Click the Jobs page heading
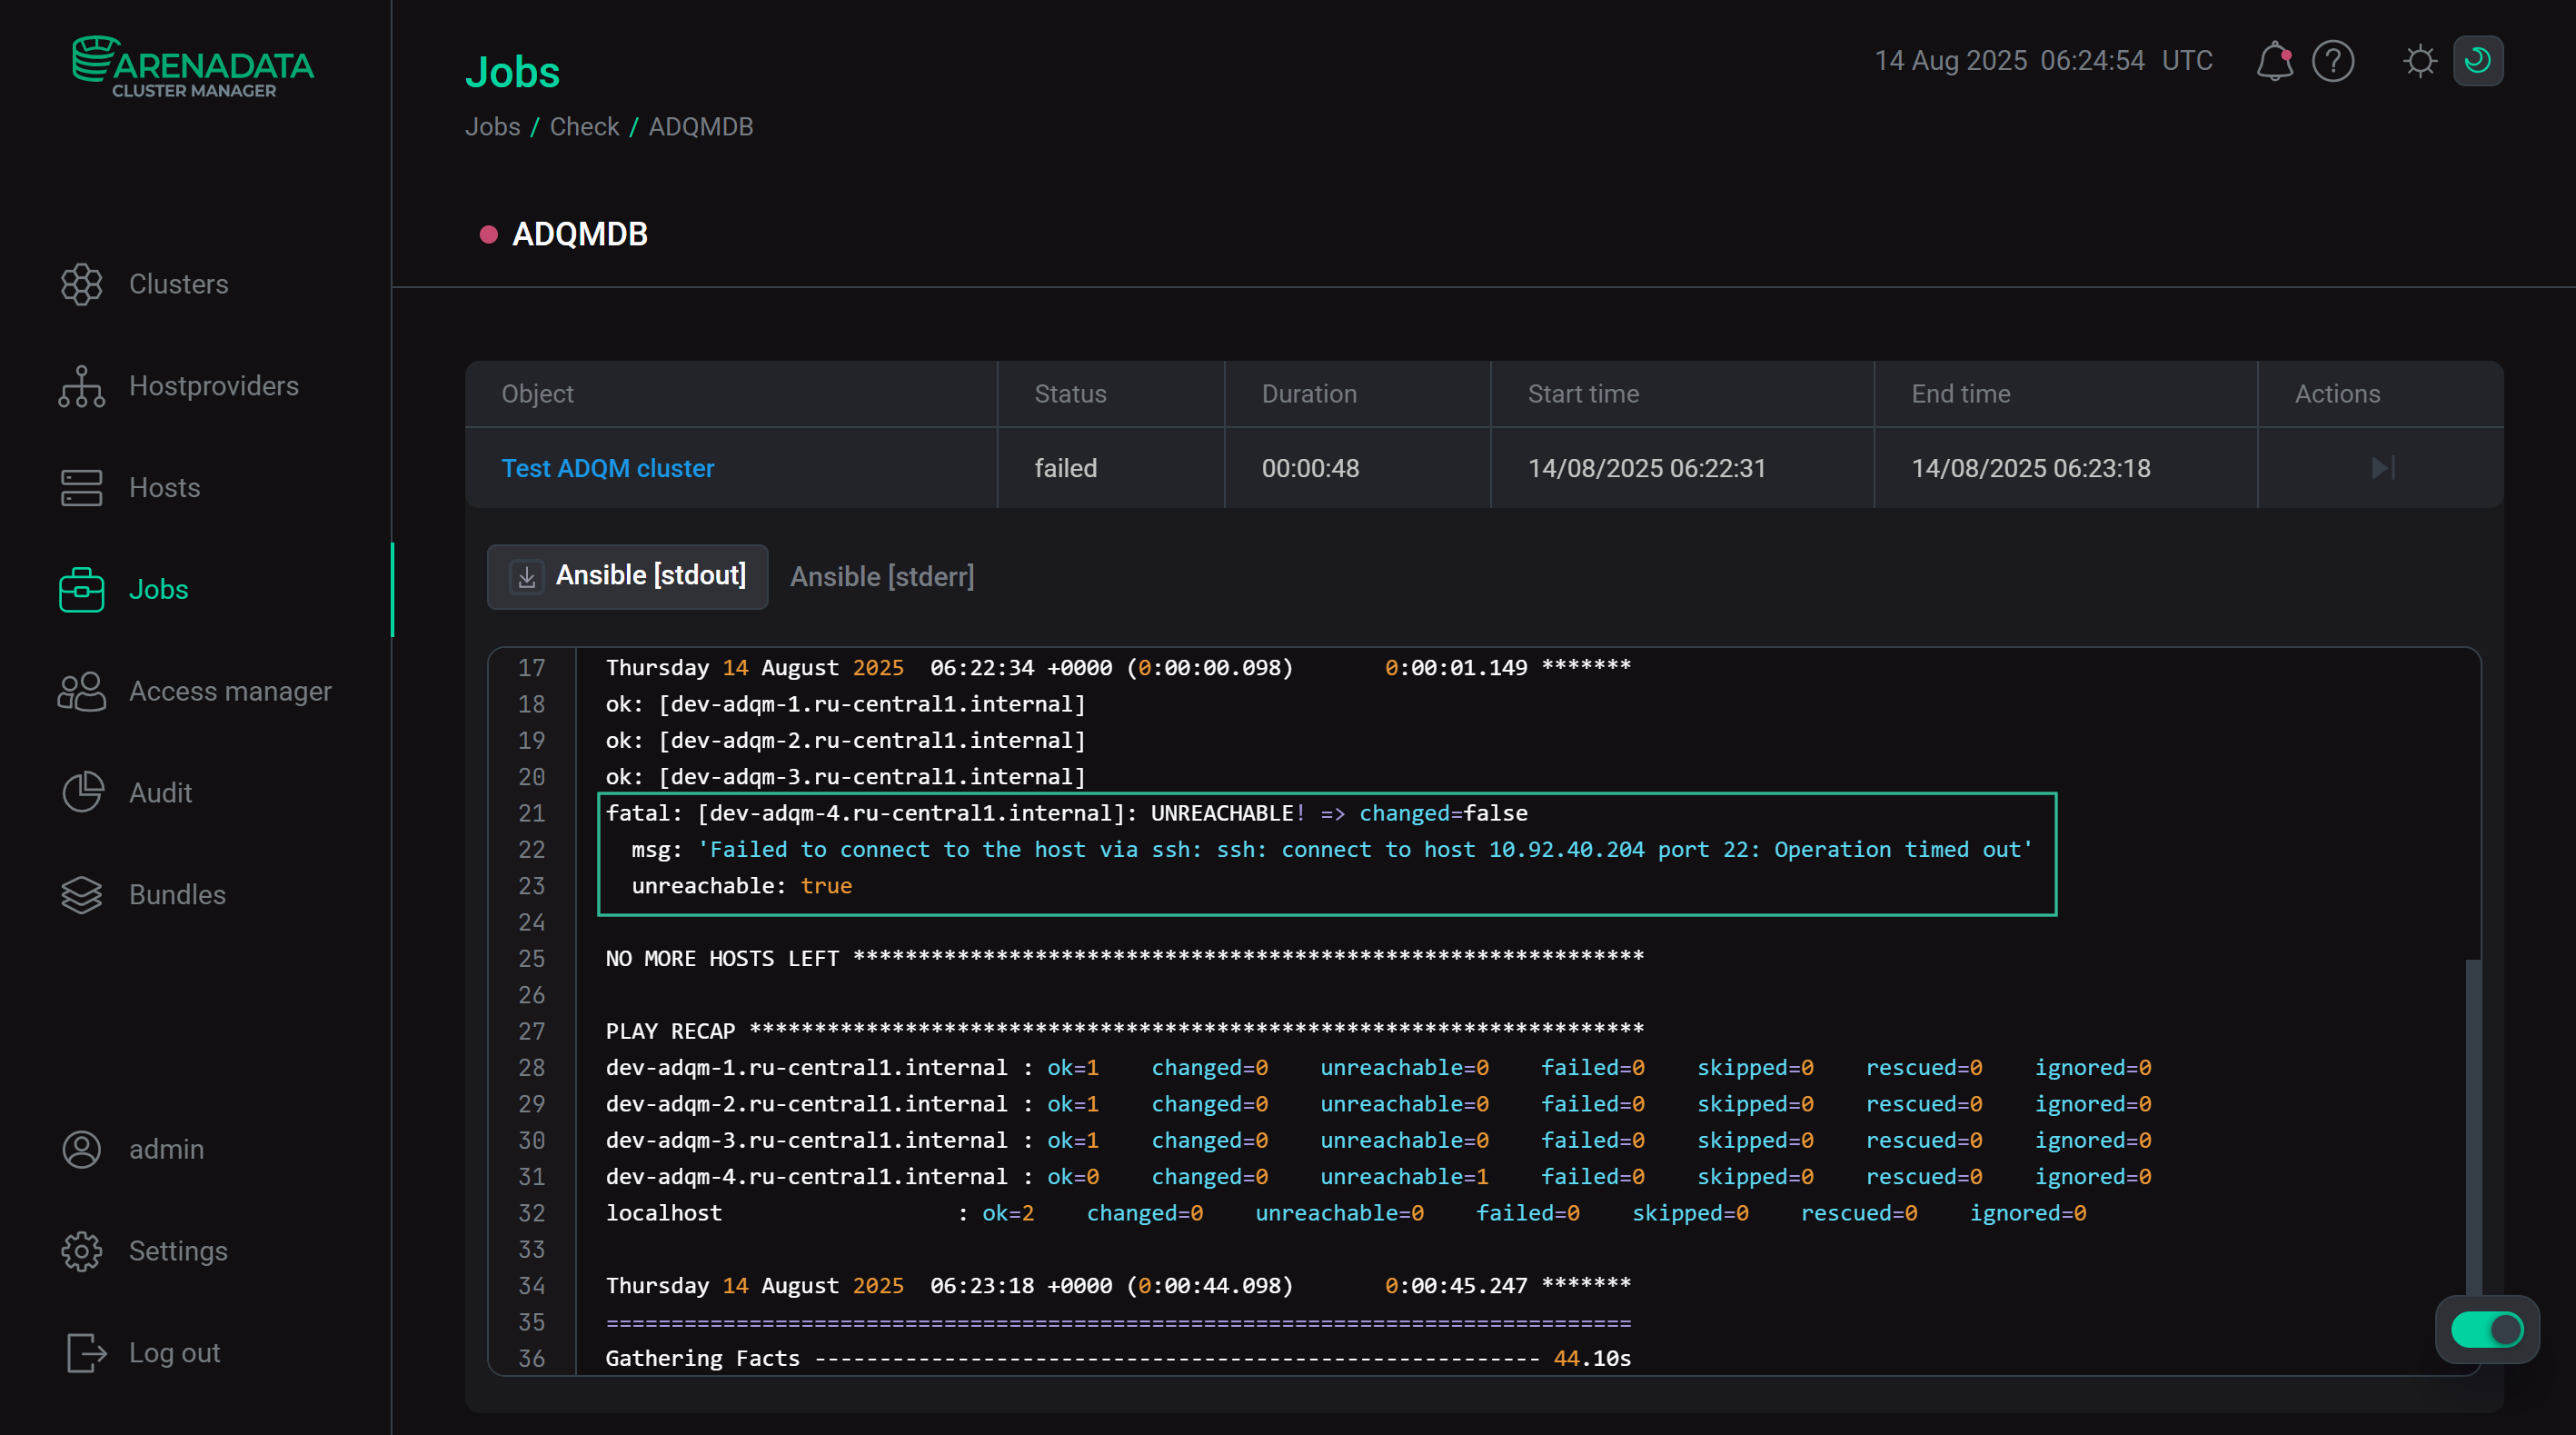Image resolution: width=2576 pixels, height=1435 pixels. [513, 72]
